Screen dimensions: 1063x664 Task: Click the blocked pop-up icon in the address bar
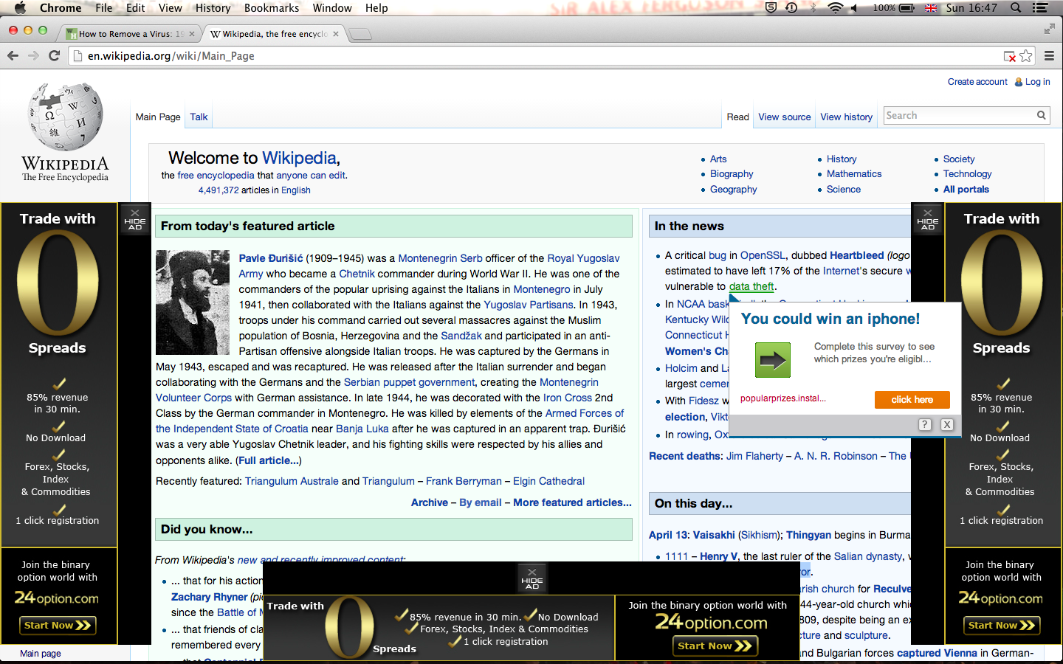[1010, 56]
